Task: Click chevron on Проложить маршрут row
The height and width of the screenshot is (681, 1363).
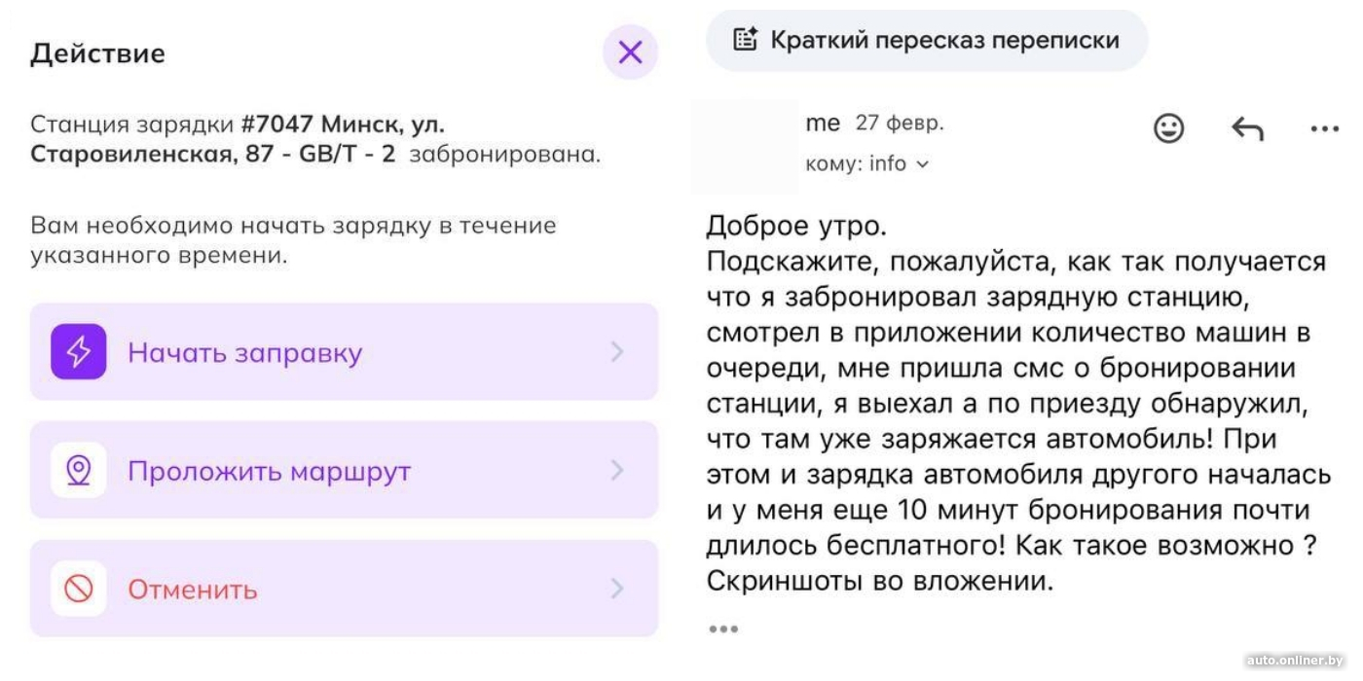Action: 616,471
